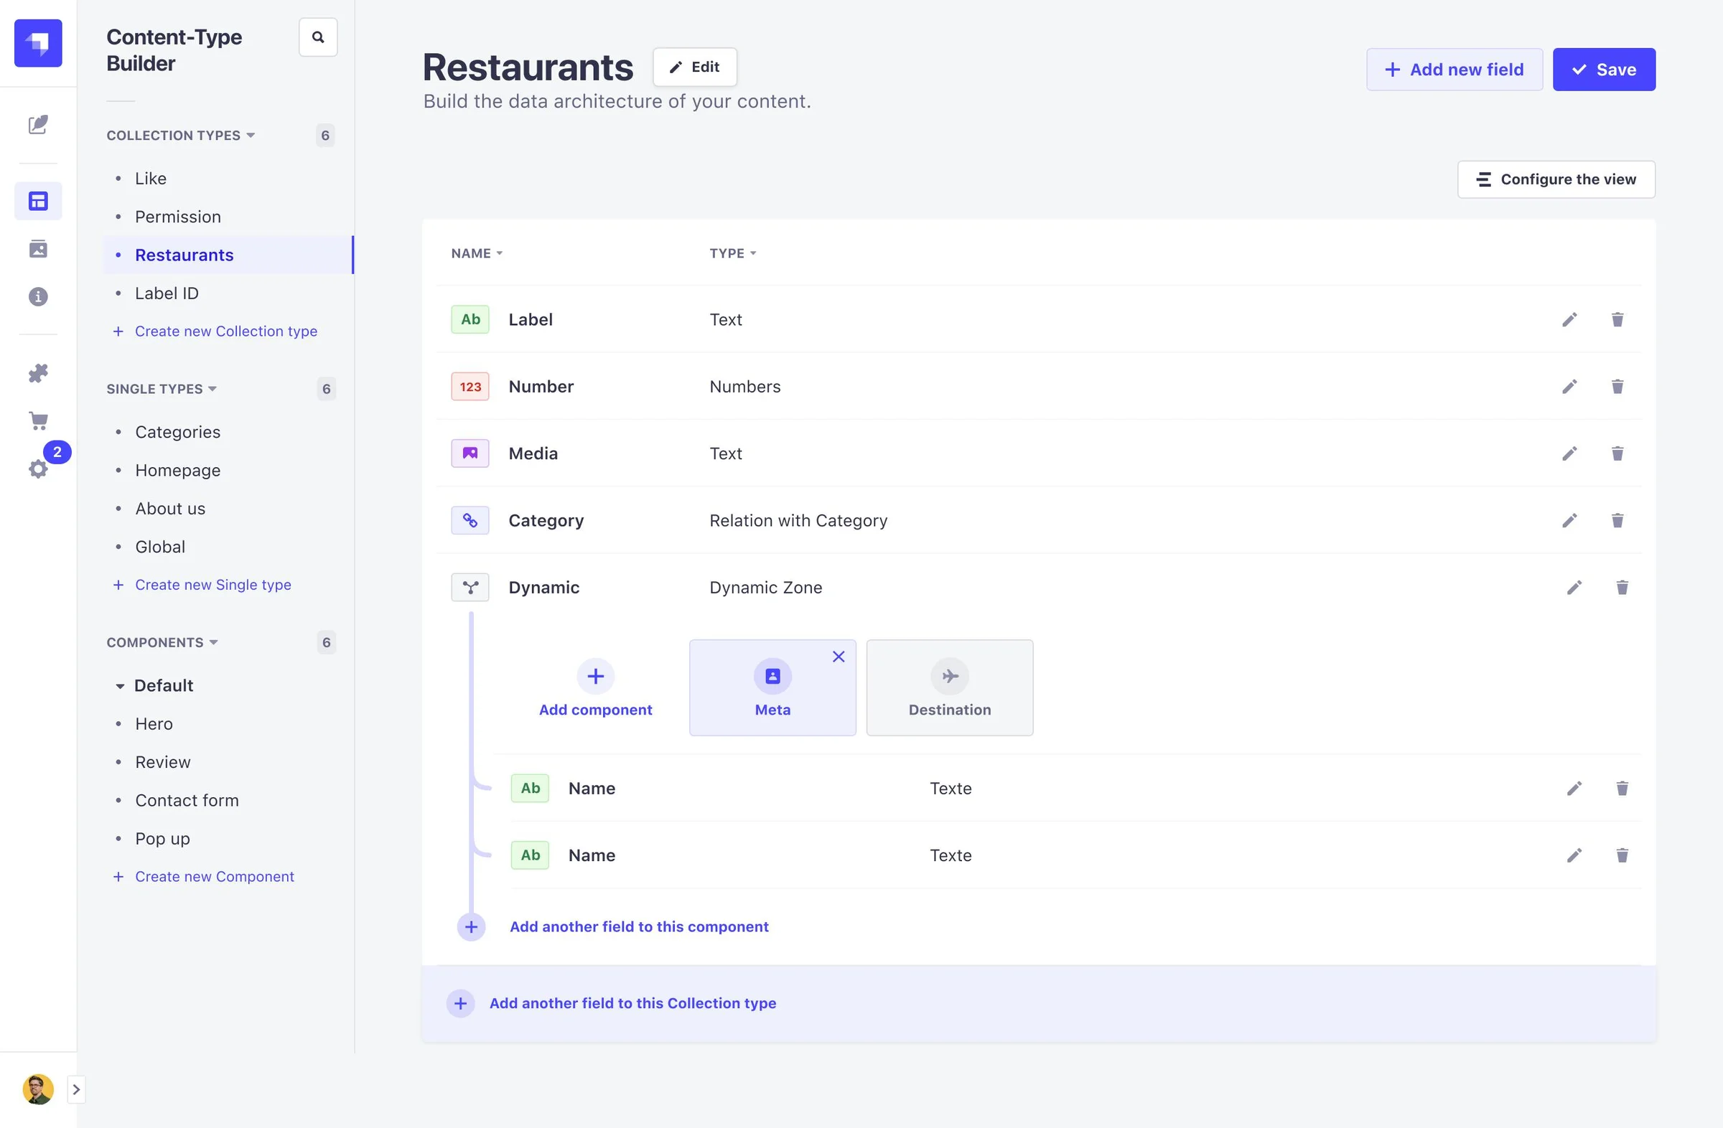Delete the Category relation field
1723x1128 pixels.
1617,521
